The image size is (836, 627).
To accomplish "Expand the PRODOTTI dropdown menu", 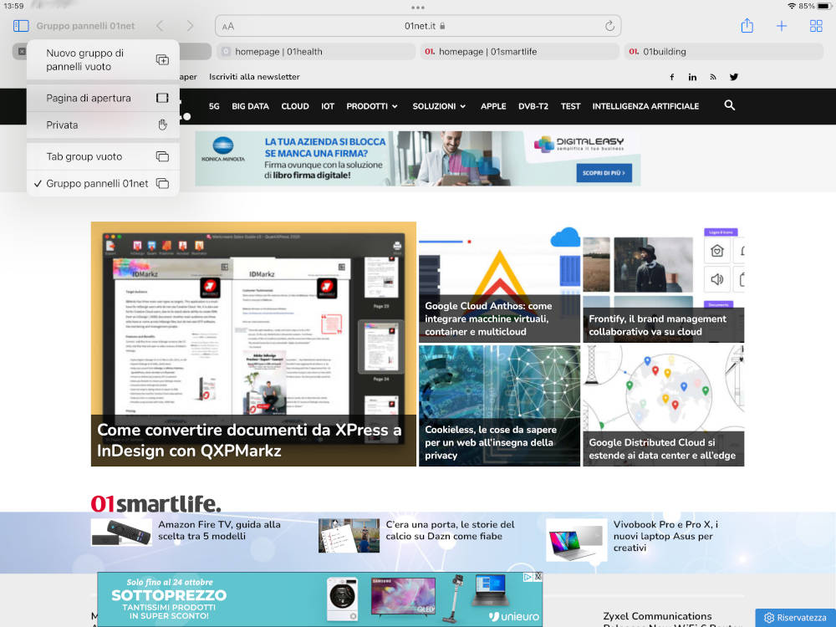I will click(x=372, y=106).
